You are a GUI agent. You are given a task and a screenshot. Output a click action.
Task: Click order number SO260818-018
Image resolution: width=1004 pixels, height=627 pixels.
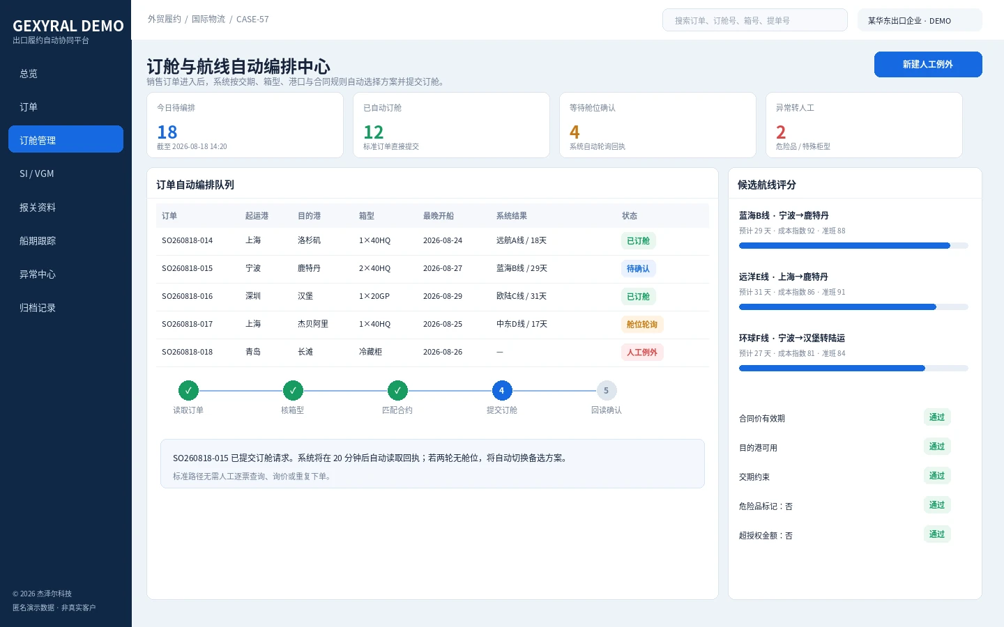coord(188,353)
